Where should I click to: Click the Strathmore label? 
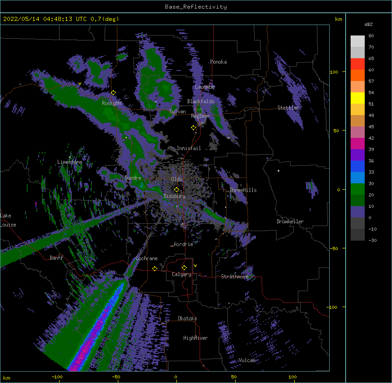[235, 277]
